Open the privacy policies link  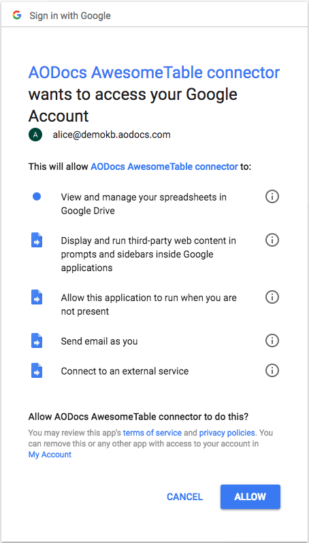(227, 432)
